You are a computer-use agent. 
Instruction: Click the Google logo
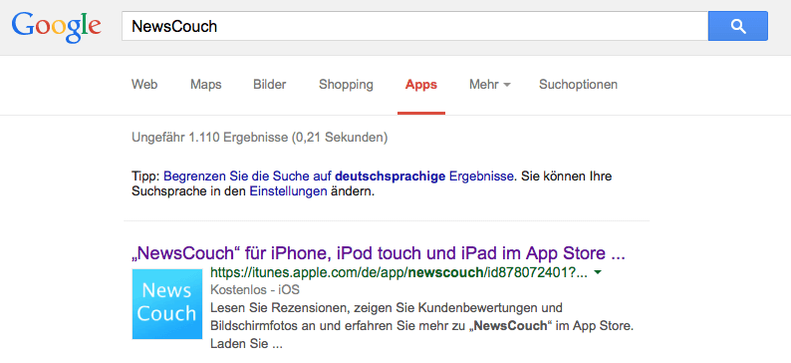click(57, 28)
